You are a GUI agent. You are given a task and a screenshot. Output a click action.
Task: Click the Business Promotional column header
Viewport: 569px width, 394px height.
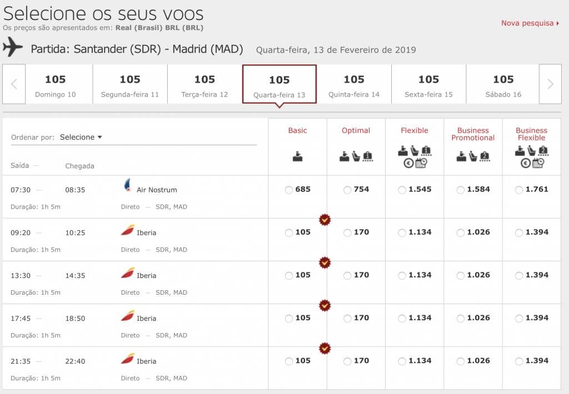coord(473,134)
